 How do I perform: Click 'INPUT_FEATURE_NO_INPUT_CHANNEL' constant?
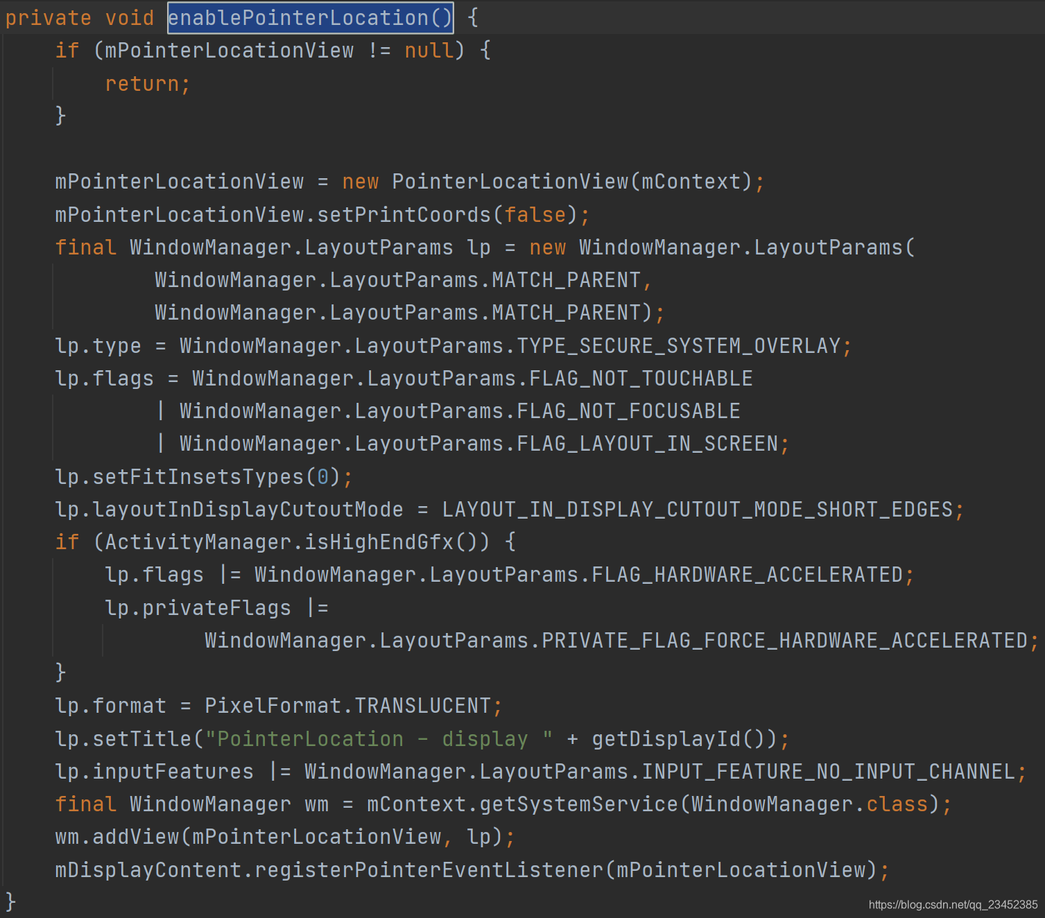coord(828,772)
